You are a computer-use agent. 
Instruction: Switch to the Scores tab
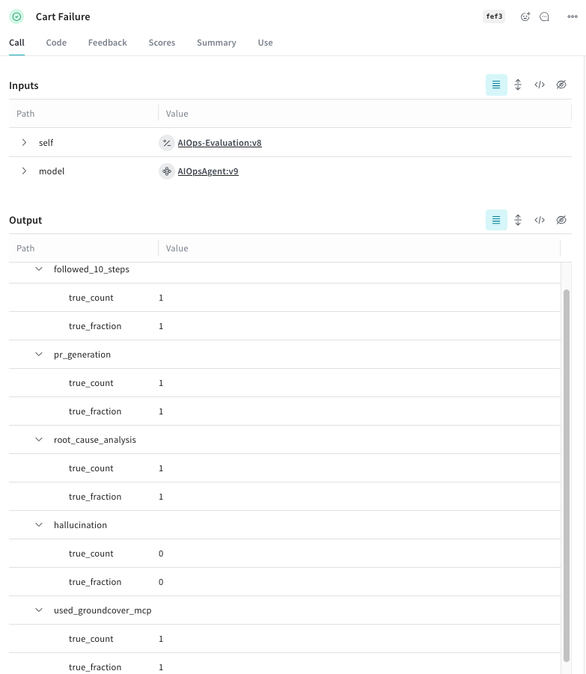click(162, 43)
